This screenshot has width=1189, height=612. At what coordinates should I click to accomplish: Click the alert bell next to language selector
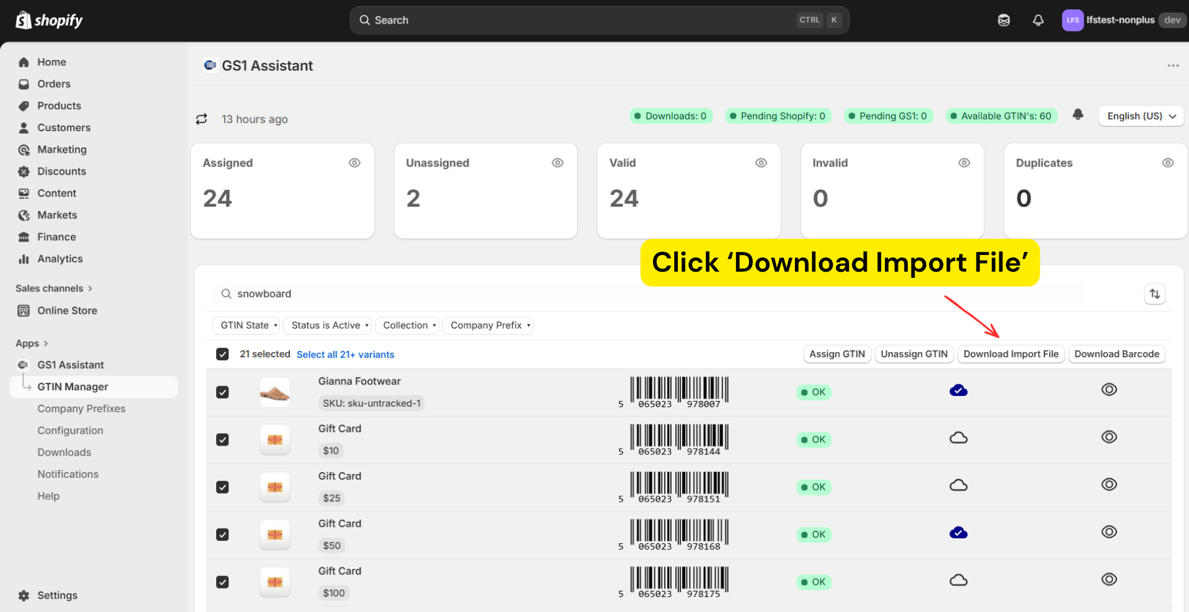click(1078, 114)
